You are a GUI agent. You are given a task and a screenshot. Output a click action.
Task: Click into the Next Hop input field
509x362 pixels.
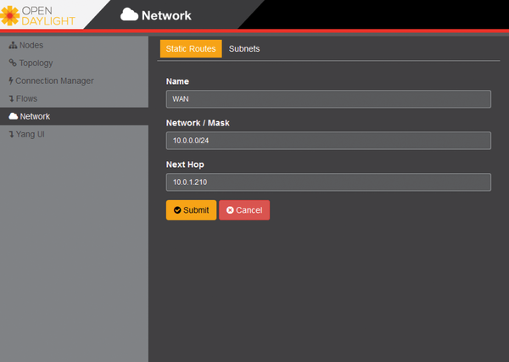[x=328, y=182]
